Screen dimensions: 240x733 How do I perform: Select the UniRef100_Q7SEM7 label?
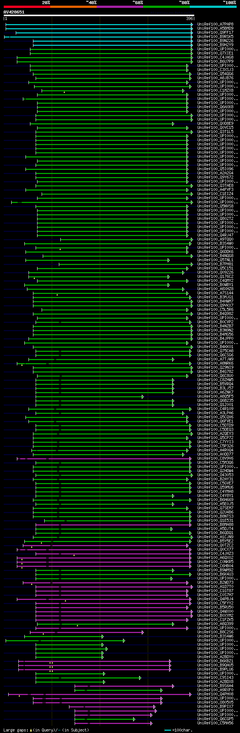[x=215, y=508]
